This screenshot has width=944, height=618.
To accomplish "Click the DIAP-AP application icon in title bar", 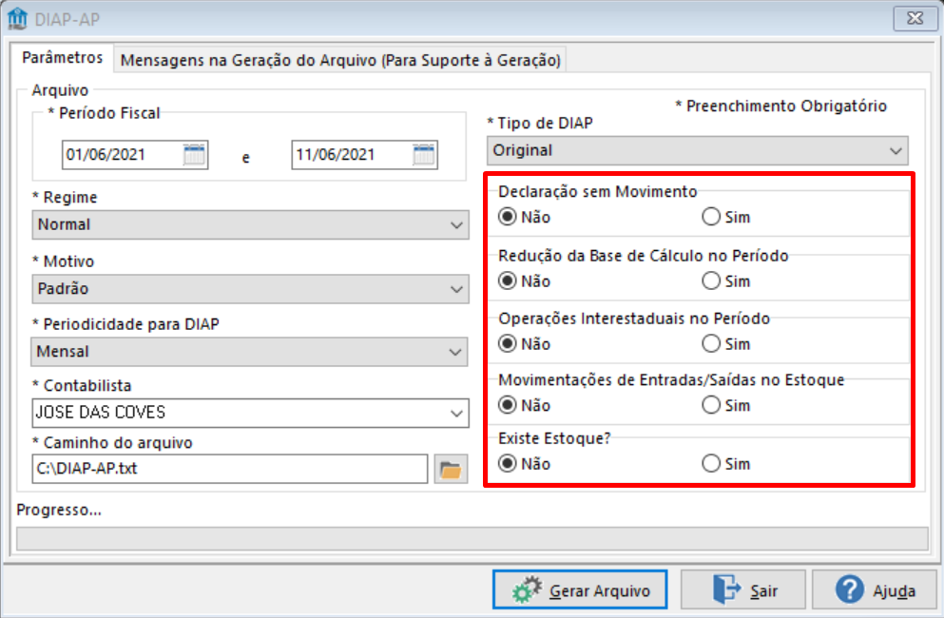I will click(17, 19).
